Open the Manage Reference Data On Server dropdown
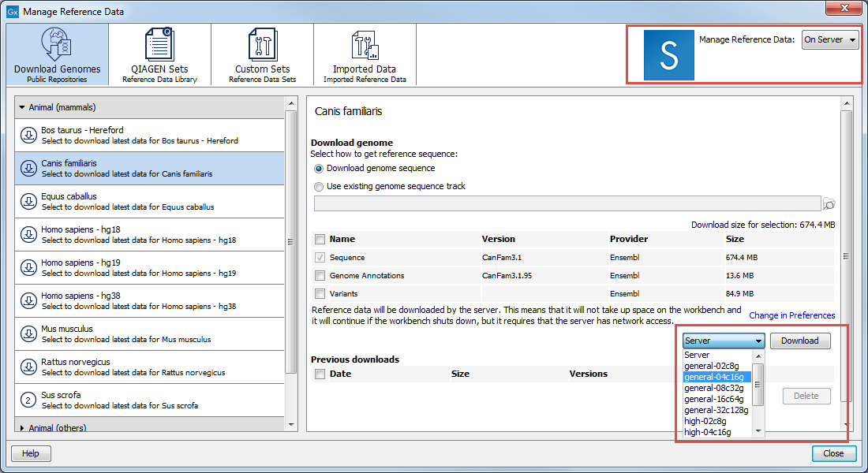This screenshot has width=868, height=473. click(x=830, y=40)
